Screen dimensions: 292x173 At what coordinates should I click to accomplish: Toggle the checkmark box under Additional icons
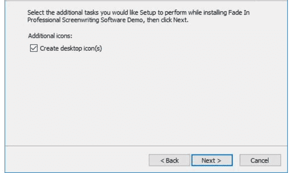click(x=34, y=48)
